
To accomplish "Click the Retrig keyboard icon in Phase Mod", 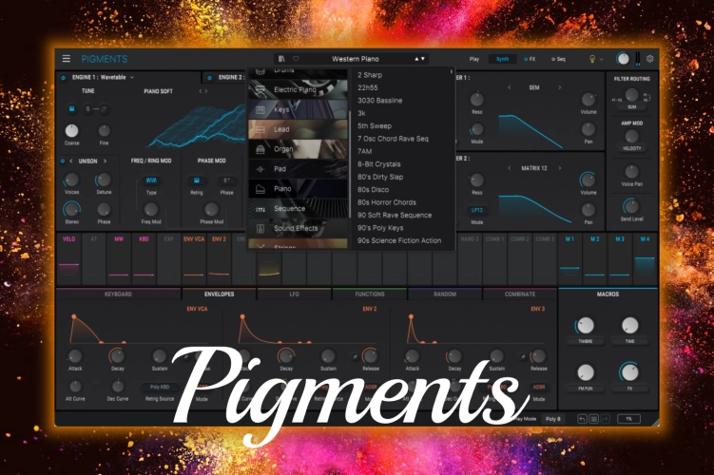I will [x=197, y=180].
